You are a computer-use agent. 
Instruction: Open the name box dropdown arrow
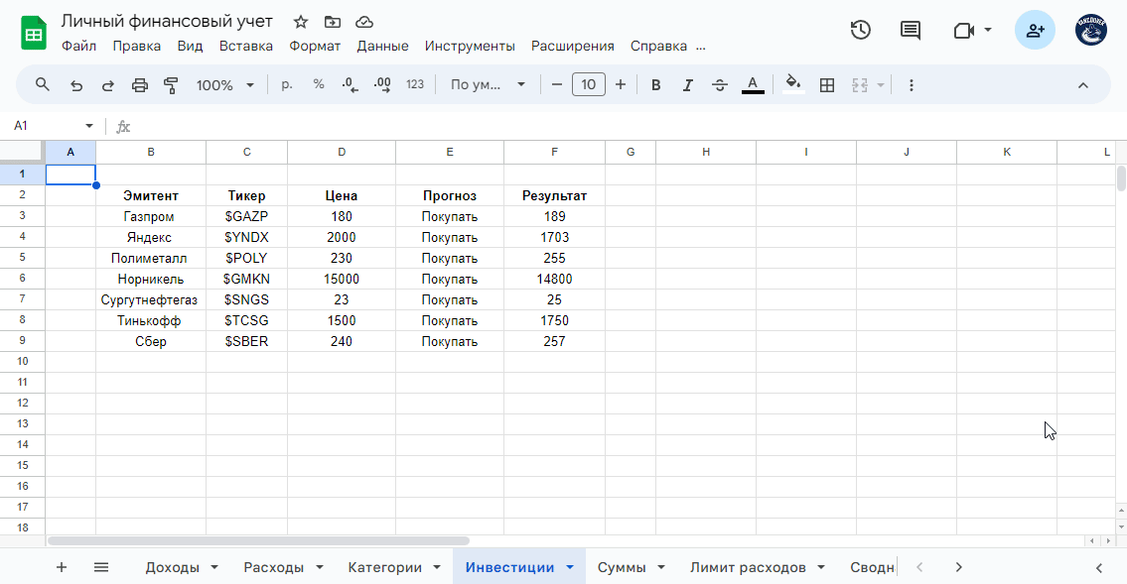(x=89, y=126)
